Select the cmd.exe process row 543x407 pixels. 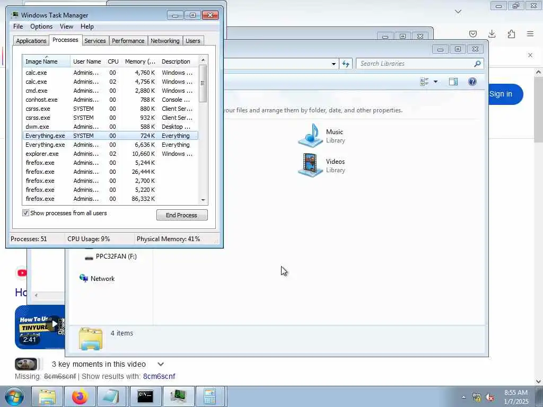pyautogui.click(x=110, y=91)
